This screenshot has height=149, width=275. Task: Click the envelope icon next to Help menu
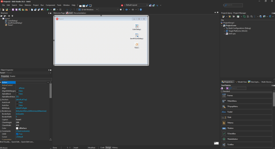[80, 6]
